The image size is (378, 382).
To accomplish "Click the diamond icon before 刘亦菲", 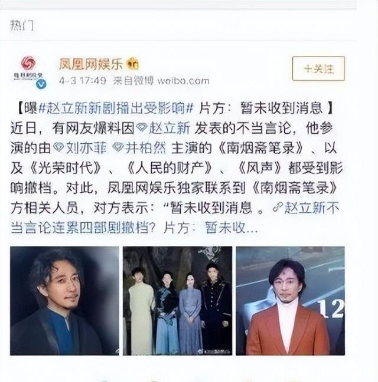I will point(58,147).
